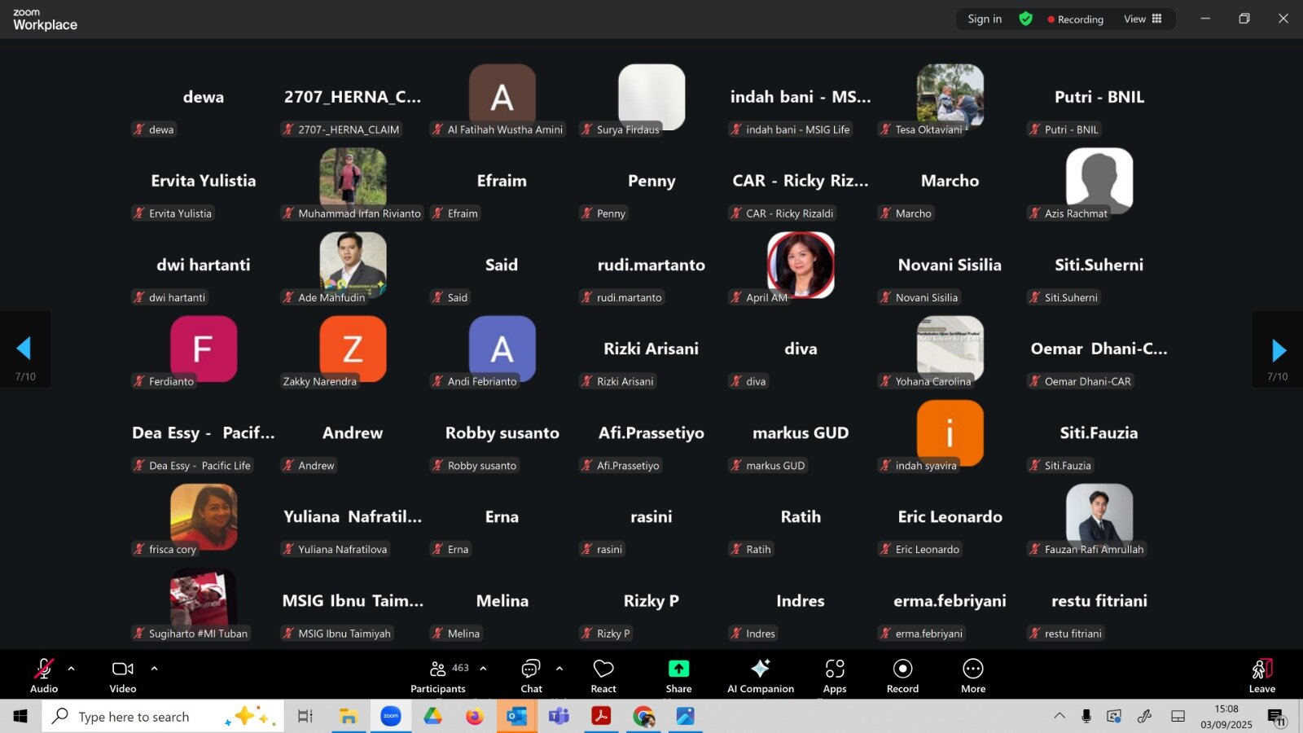Click the React heart icon
Viewport: 1303px width, 733px height.
pos(603,676)
